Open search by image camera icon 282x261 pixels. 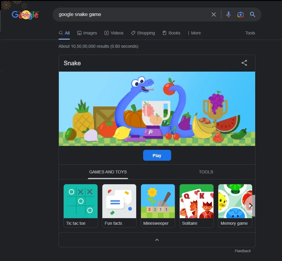pos(240,14)
